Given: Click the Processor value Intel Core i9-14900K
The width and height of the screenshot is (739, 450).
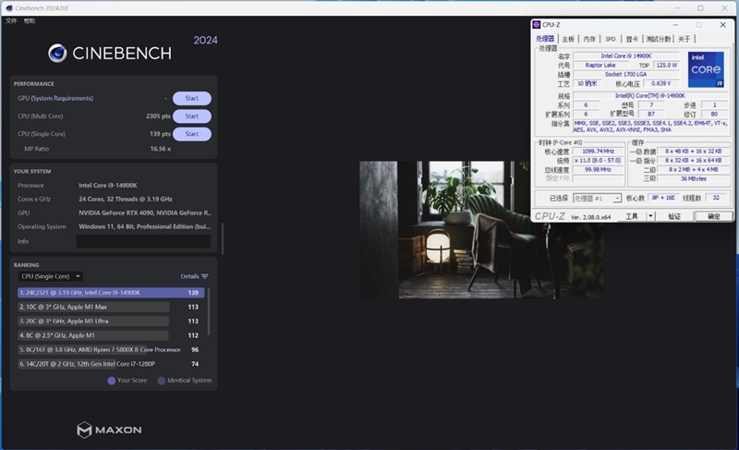Looking at the screenshot, I should coord(108,186).
